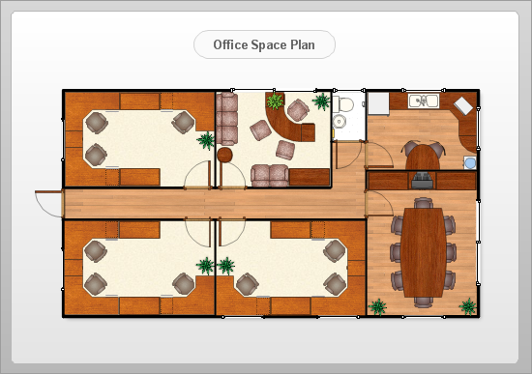The height and width of the screenshot is (374, 532).
Task: Click the water cooler in the kitchen corner
Action: point(470,162)
